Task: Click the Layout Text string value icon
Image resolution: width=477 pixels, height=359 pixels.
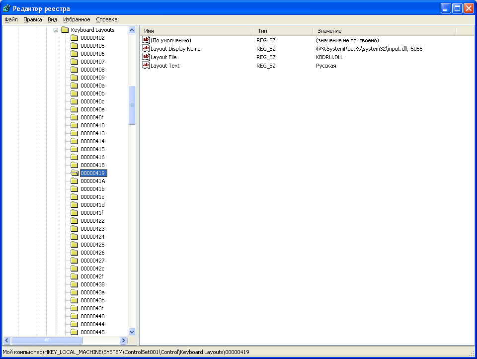Action: coord(146,66)
